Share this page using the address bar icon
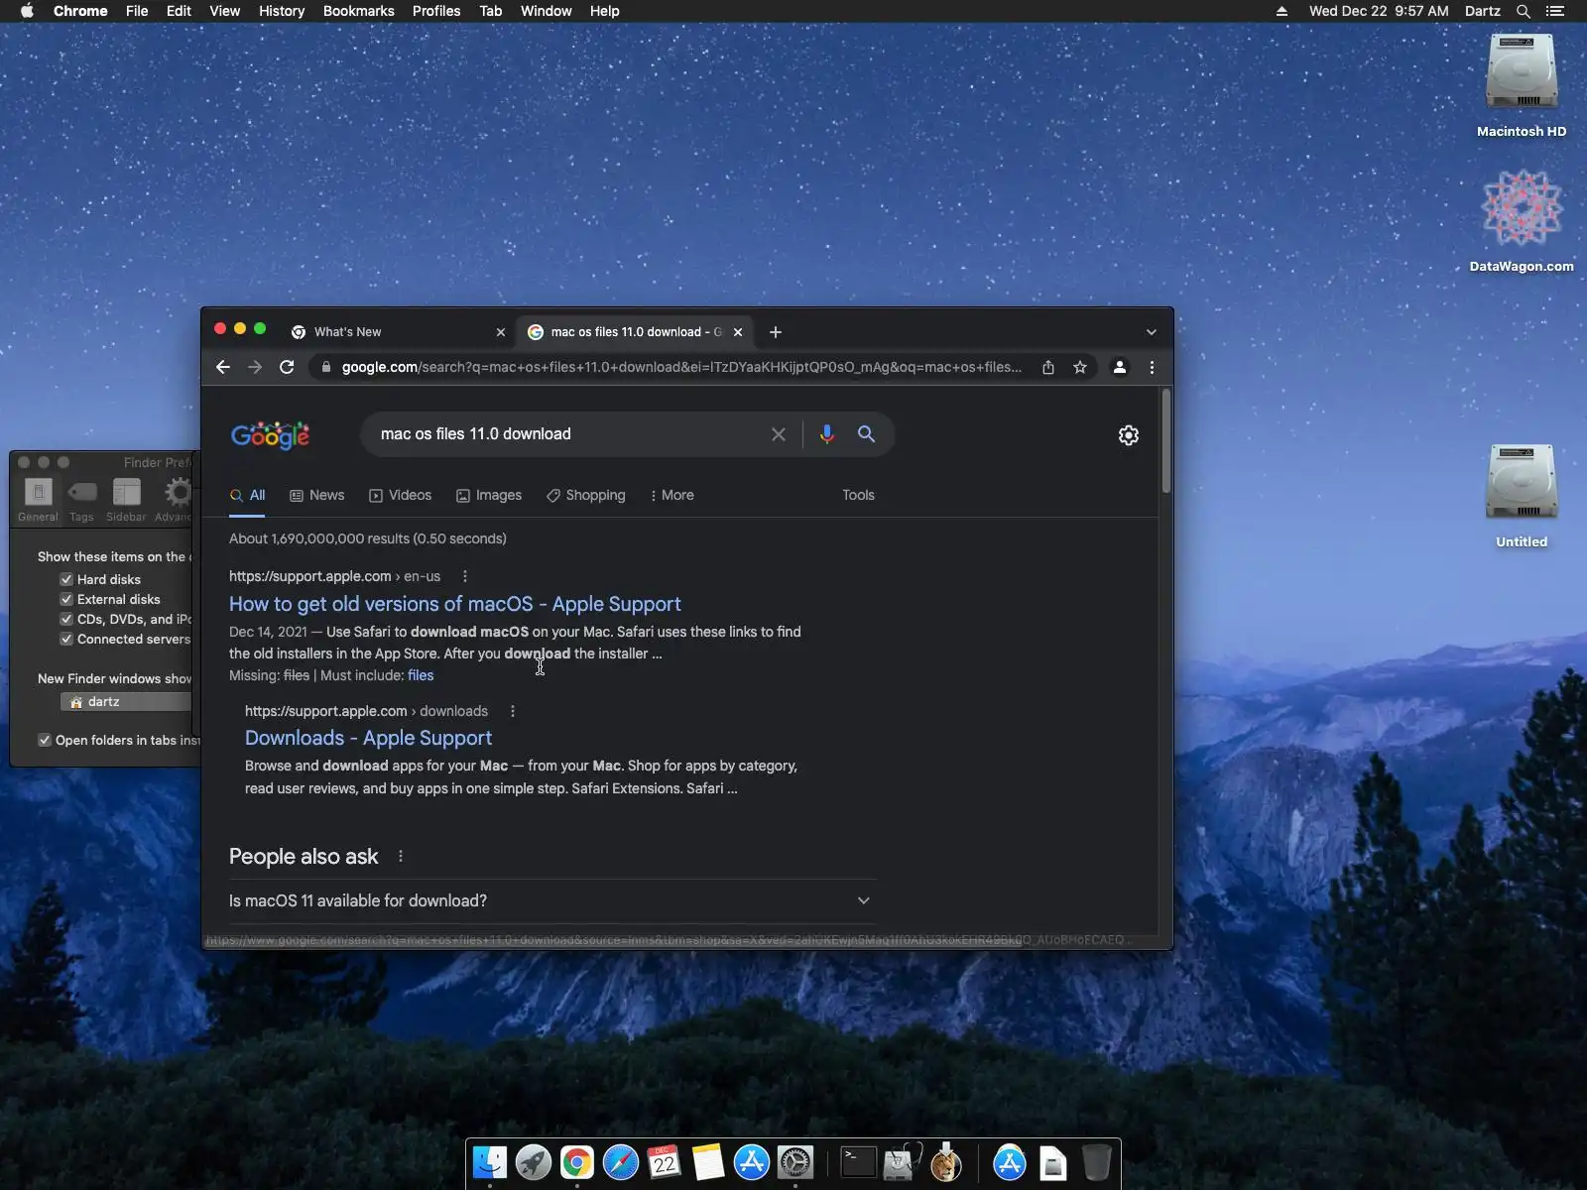Screen dimensions: 1587x1190 click(x=1048, y=367)
